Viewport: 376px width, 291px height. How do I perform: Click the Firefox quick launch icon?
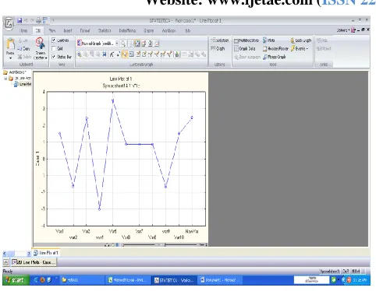(x=42, y=280)
